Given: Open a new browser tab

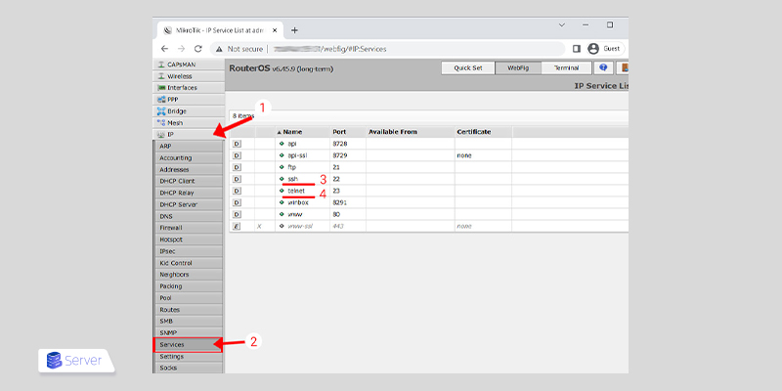Looking at the screenshot, I should click(295, 30).
